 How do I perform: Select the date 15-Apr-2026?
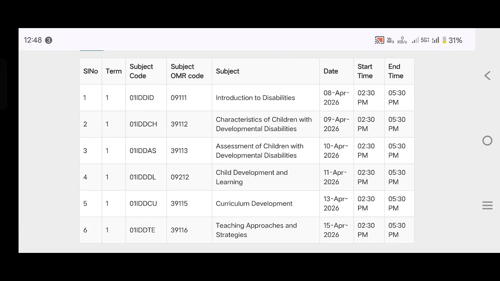pyautogui.click(x=336, y=230)
